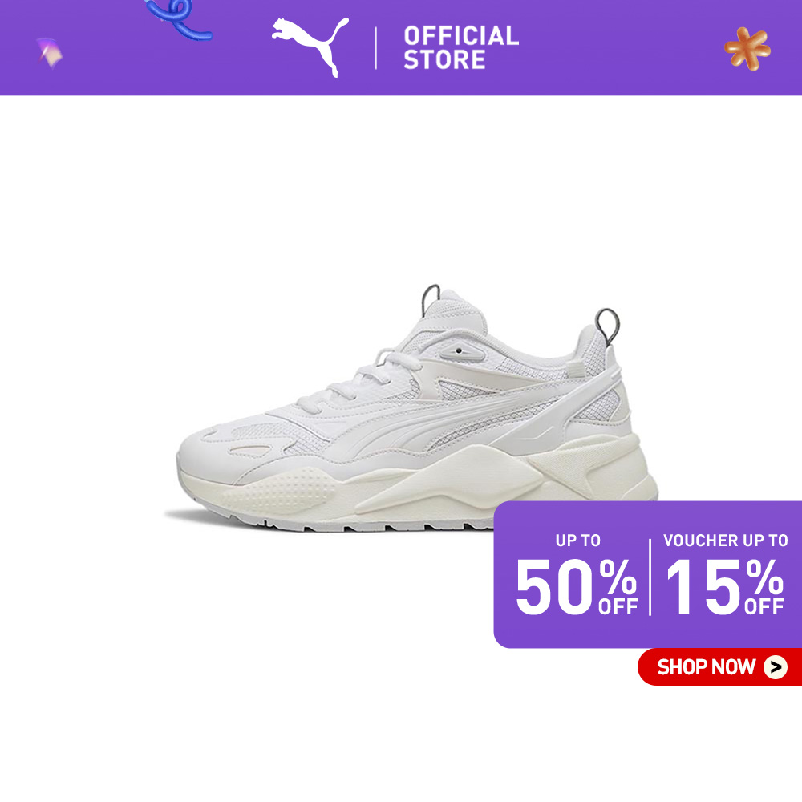Click the divider between the two discount offers
The width and height of the screenshot is (802, 802).
click(650, 577)
